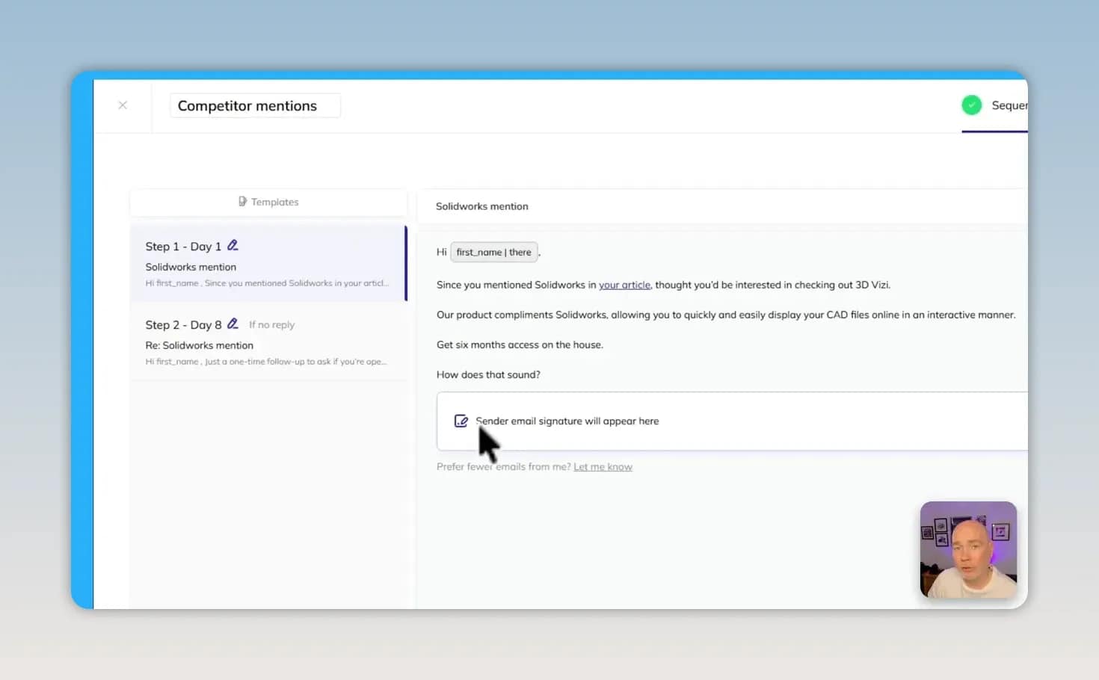Click the green checkmark Sequence step icon
The width and height of the screenshot is (1099, 680).
coord(971,105)
